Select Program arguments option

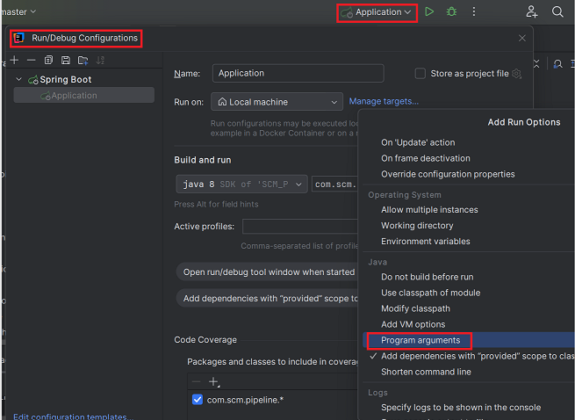point(420,340)
